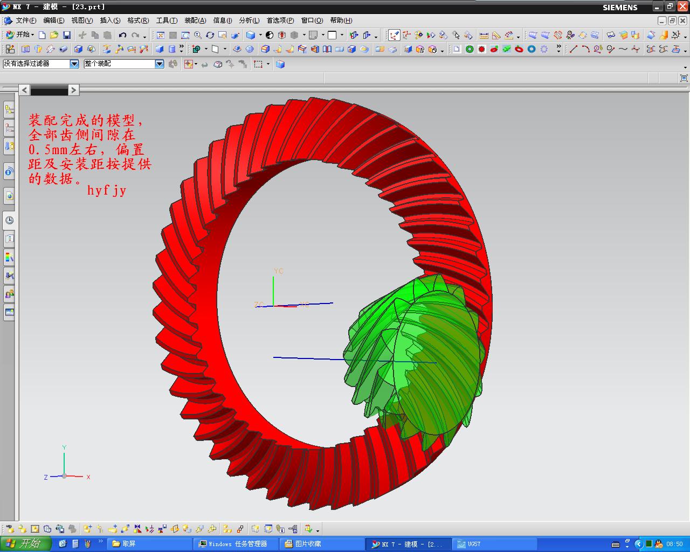Click the Measure angle icon
This screenshot has width=690, height=552.
click(x=496, y=35)
